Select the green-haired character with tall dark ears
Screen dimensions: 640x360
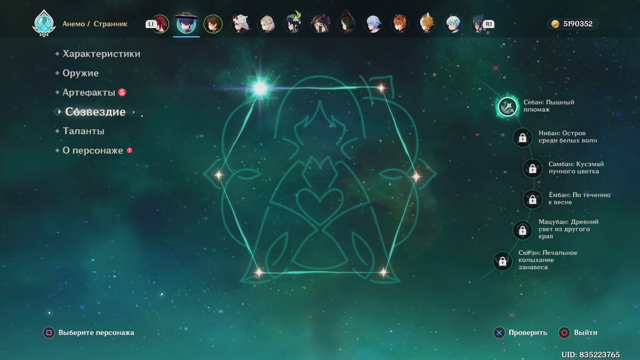(347, 23)
